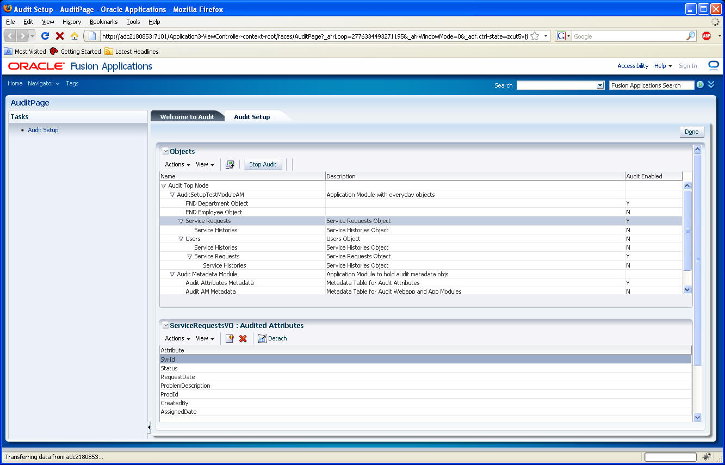Screen dimensions: 725x465
Task: Open the Audit Setup task link
Action: click(x=43, y=130)
